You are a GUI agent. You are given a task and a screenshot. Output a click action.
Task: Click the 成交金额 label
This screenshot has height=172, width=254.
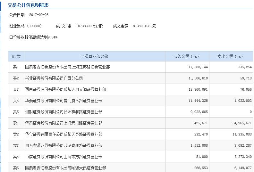121,26
